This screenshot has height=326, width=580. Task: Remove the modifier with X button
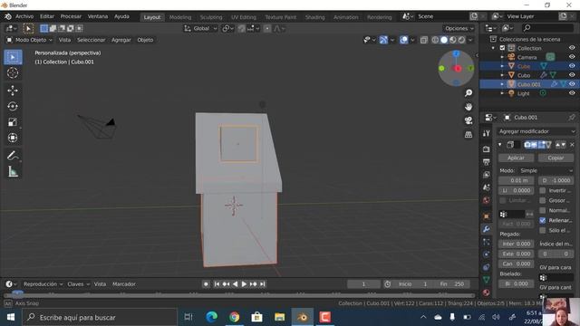[x=572, y=145]
